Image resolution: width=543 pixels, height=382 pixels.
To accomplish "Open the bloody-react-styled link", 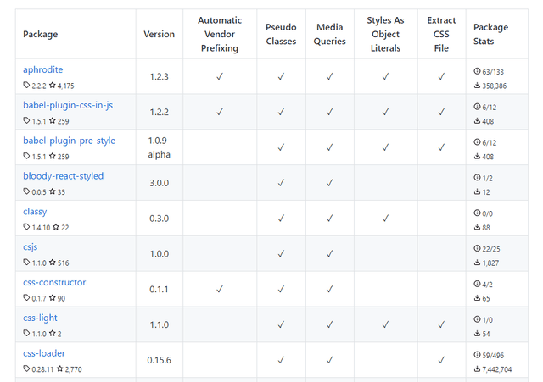I will (64, 176).
